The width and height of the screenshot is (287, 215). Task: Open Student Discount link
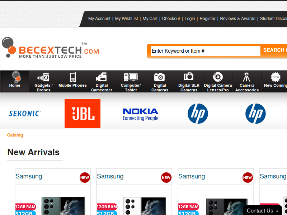273,19
